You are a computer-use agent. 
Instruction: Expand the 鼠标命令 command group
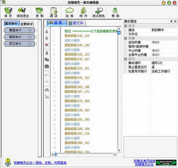(20, 37)
